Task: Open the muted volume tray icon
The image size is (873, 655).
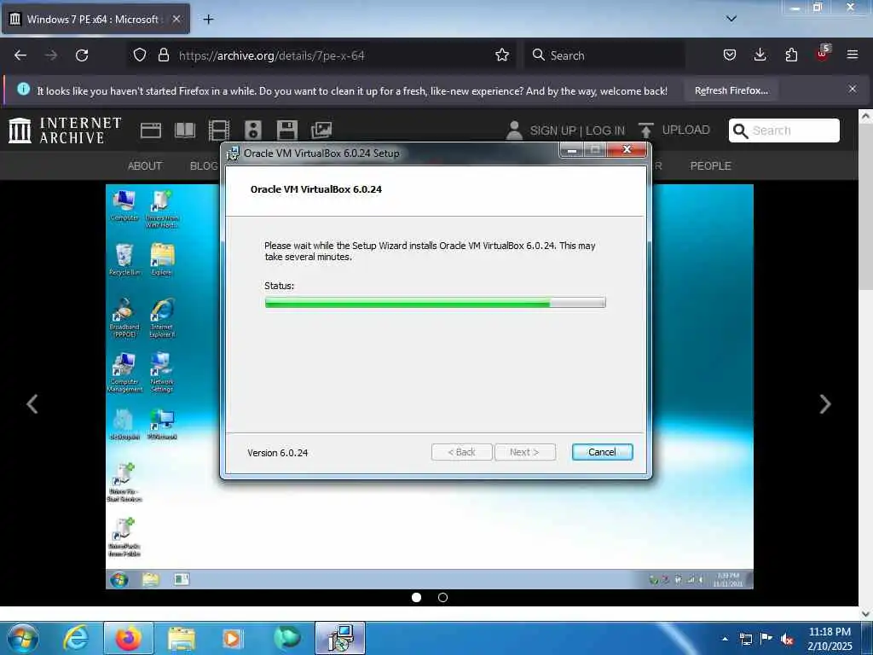Action: 787,639
